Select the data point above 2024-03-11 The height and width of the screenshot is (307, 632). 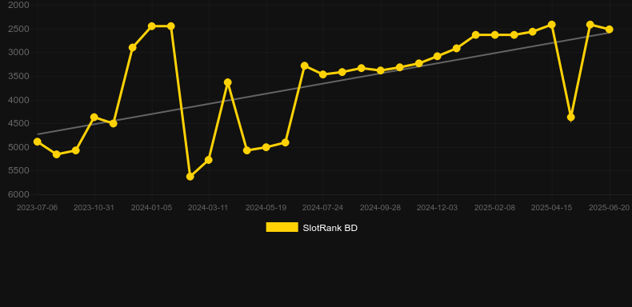208,160
